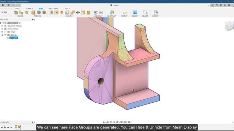The image size is (234, 131).
Task: Click the ViewCube in the corner
Action: tap(229, 25)
